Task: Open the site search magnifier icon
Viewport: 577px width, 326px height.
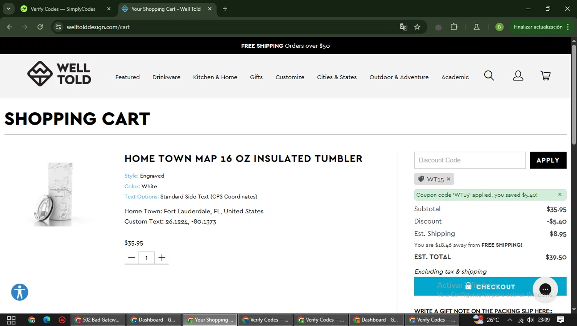Action: [489, 75]
